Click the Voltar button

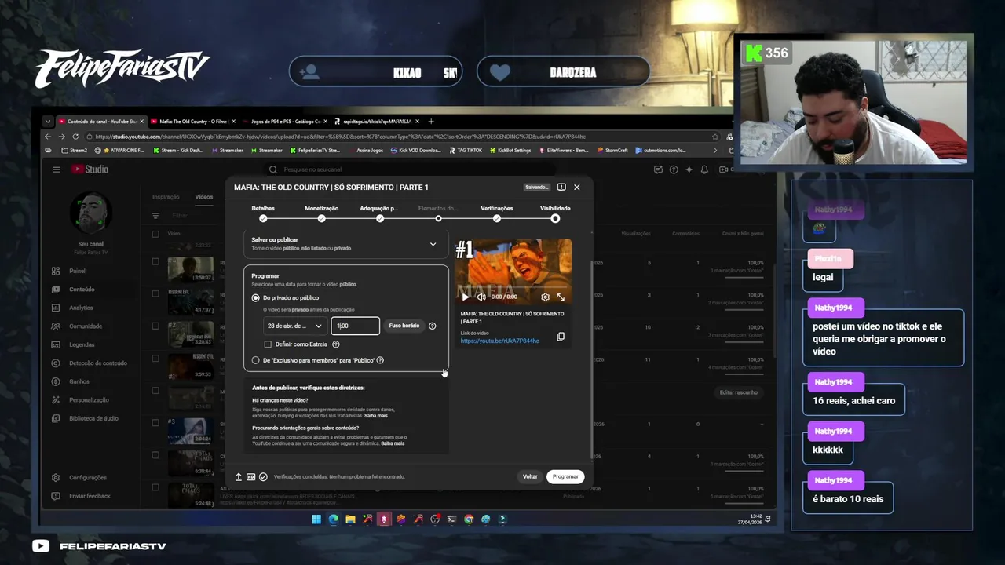(530, 476)
